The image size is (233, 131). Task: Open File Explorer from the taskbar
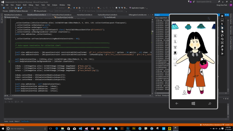click(x=62, y=129)
